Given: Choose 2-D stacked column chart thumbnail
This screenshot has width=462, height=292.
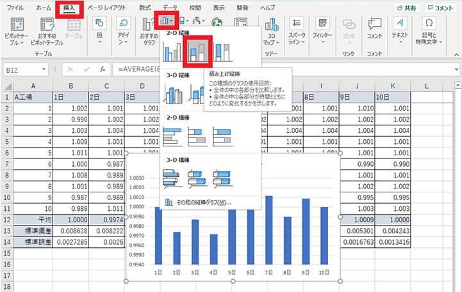Looking at the screenshot, I should [x=197, y=52].
